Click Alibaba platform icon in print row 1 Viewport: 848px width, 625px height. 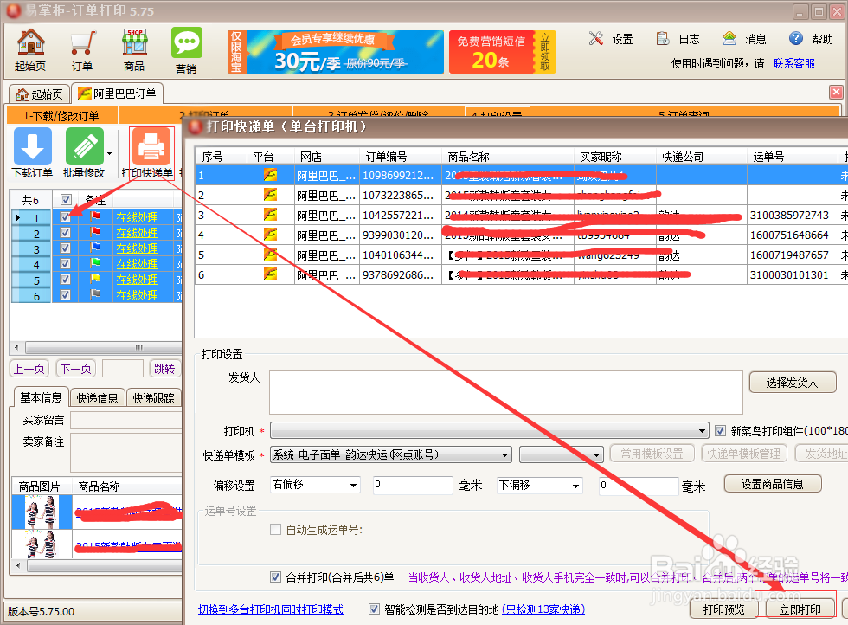click(270, 175)
